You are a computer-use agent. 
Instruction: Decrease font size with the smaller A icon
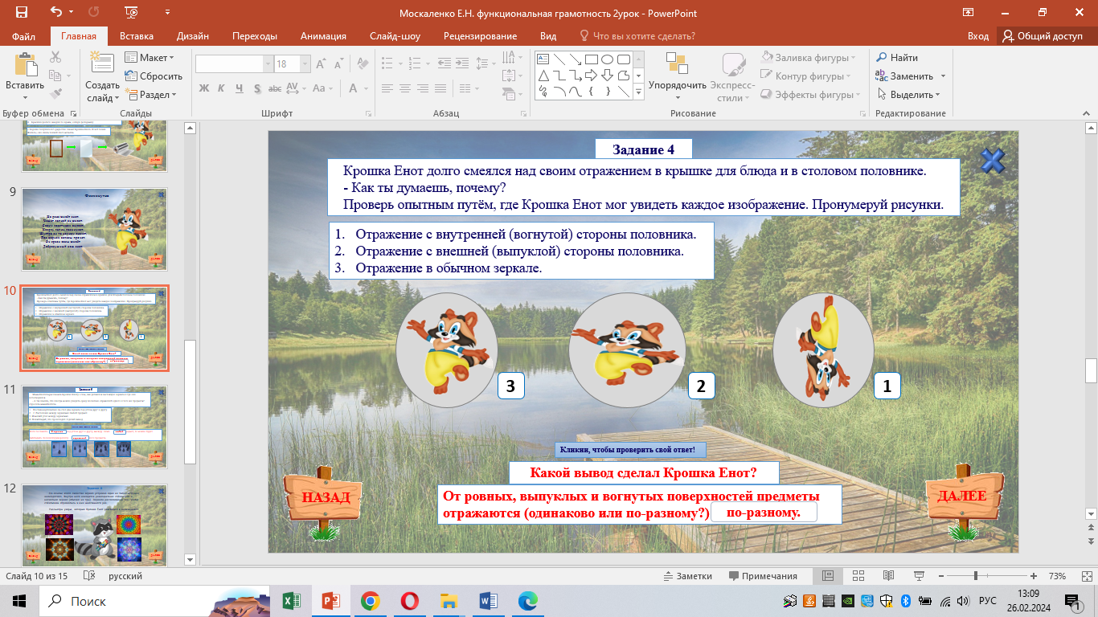[338, 64]
